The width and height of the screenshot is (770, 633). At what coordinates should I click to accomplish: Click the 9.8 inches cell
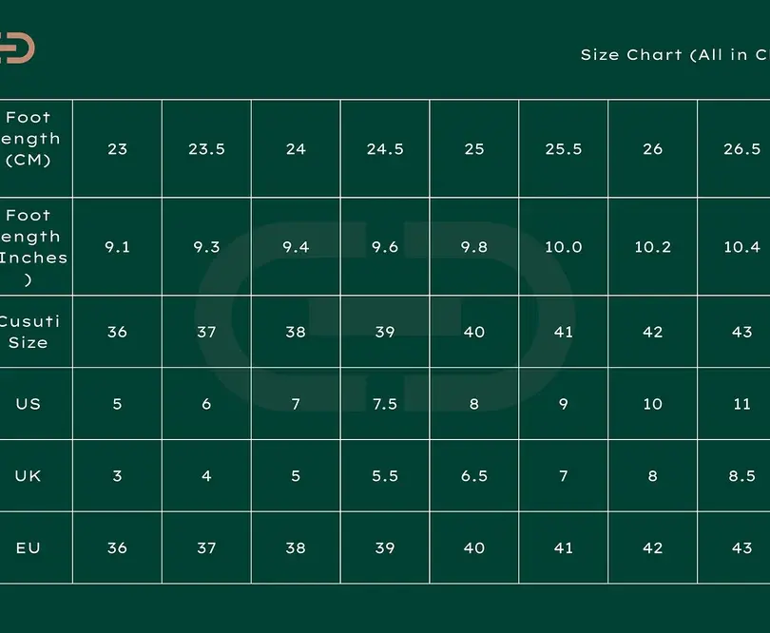click(474, 247)
